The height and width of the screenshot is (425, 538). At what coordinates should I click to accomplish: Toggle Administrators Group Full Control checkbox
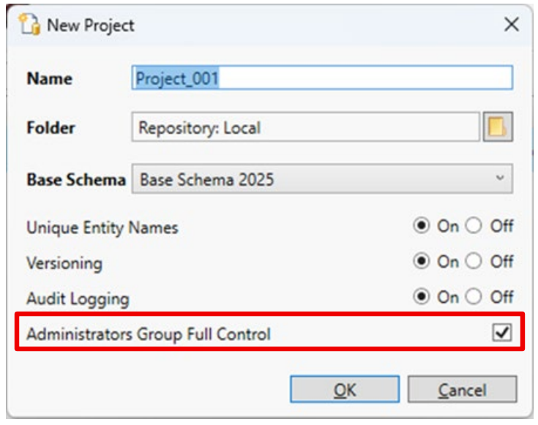tap(501, 334)
